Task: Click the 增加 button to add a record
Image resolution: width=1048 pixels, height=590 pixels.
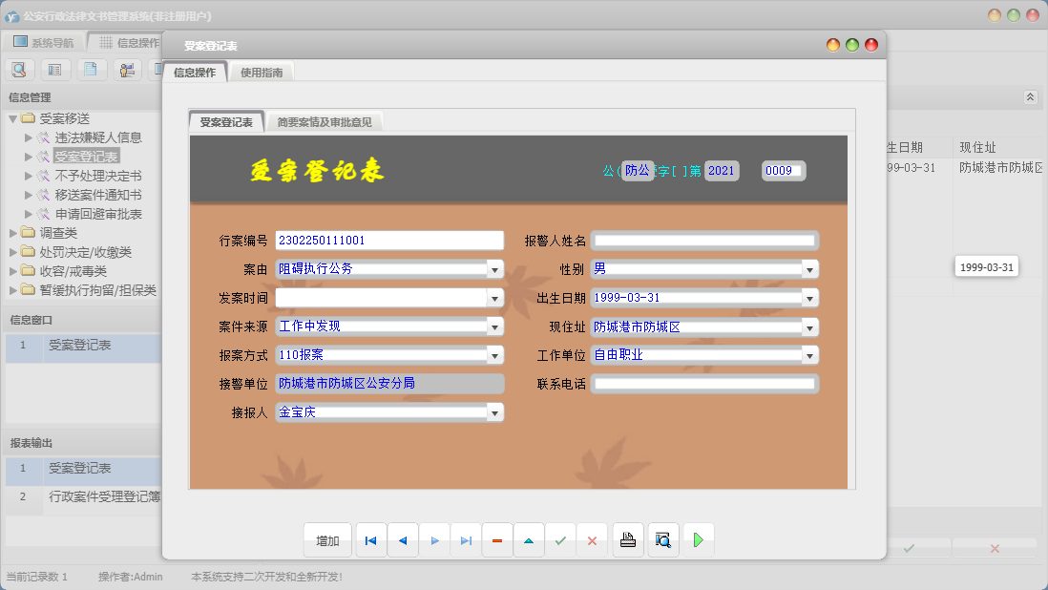Action: 327,539
